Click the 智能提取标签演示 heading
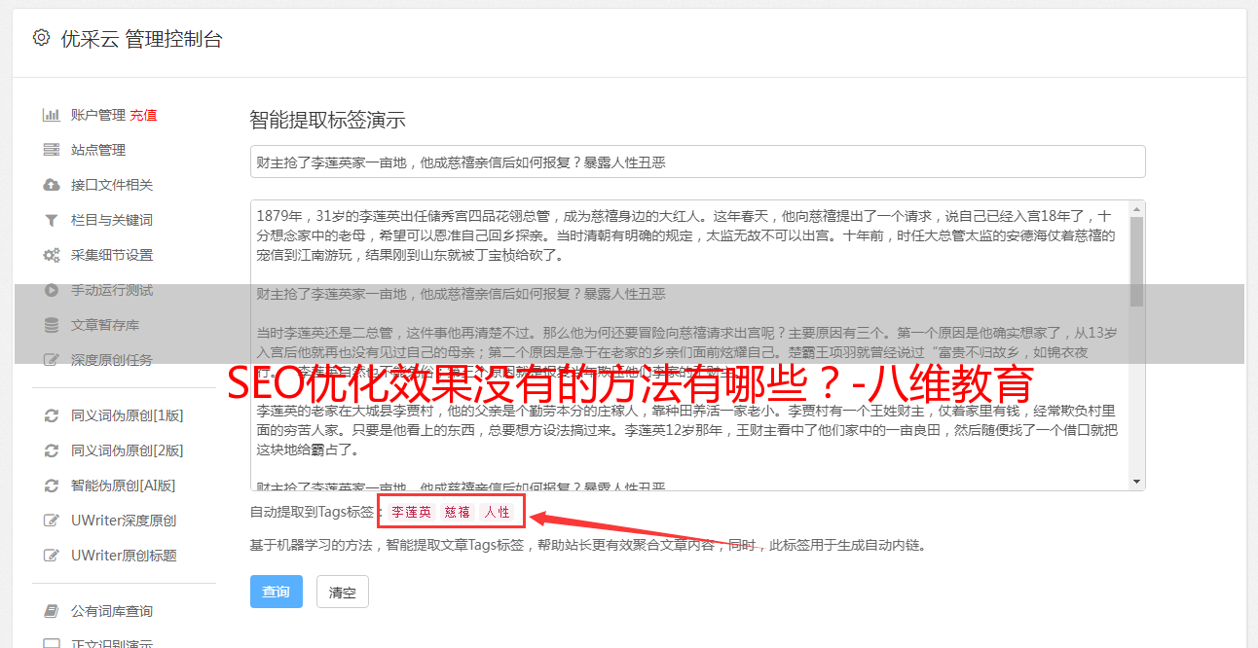The height and width of the screenshot is (648, 1258). (x=328, y=121)
